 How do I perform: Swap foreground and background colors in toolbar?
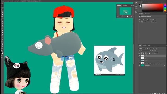pyautogui.click(x=3, y=50)
